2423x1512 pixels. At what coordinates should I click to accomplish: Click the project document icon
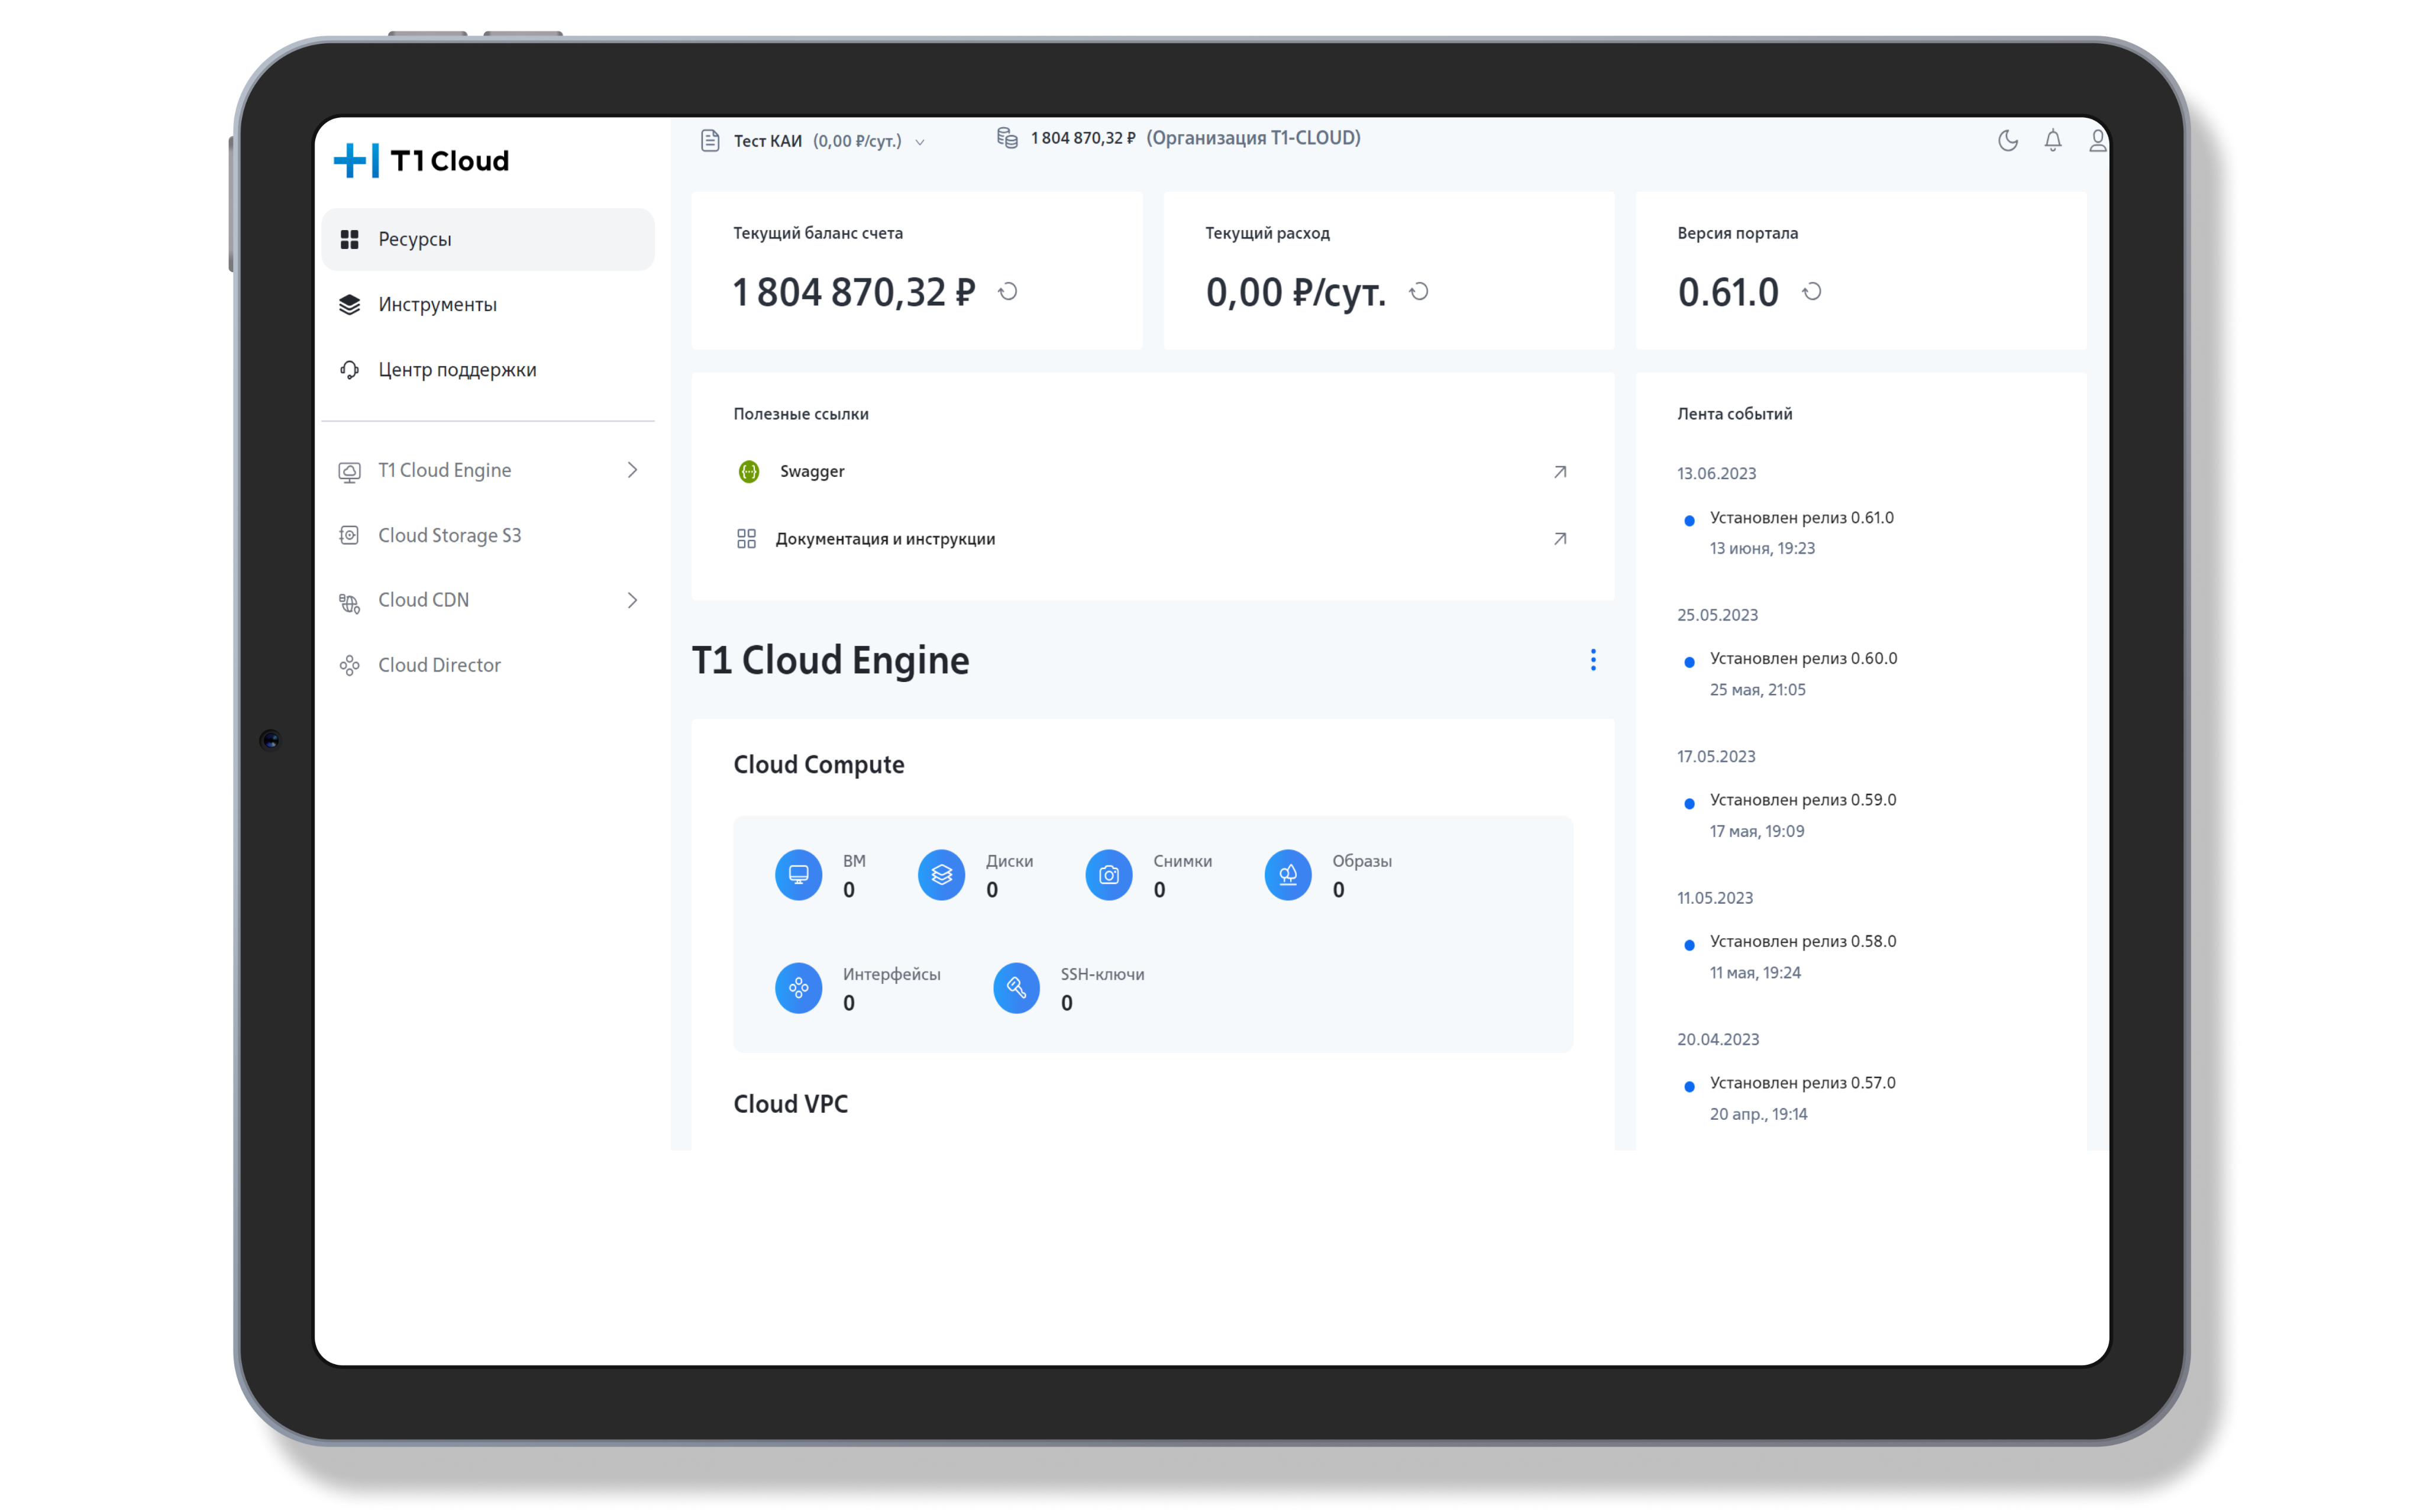pyautogui.click(x=710, y=140)
